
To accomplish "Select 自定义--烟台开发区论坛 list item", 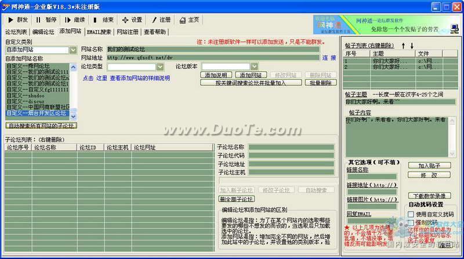I will (38, 113).
